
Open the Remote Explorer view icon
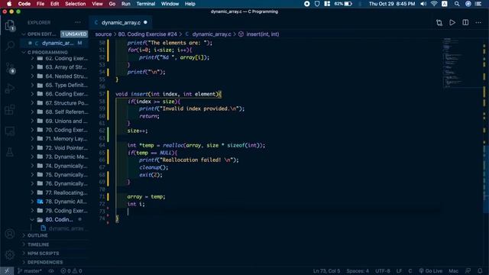pos(10,131)
